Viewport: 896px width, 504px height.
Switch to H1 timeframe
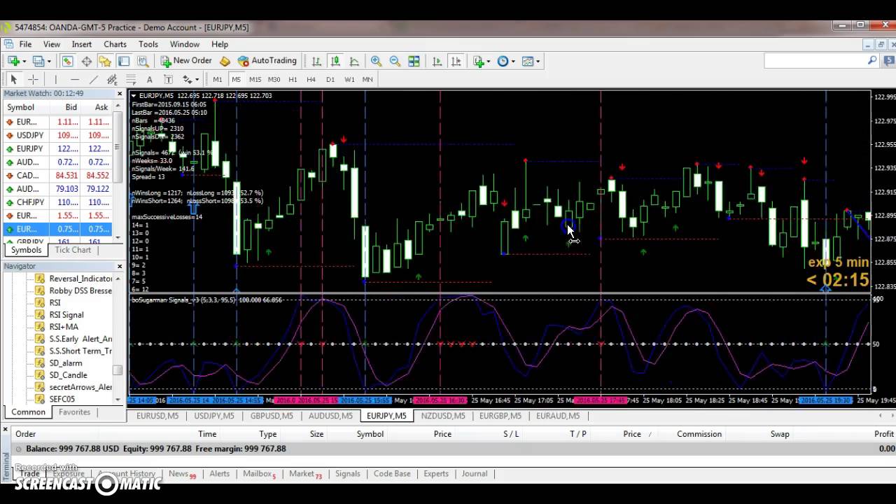tap(293, 79)
